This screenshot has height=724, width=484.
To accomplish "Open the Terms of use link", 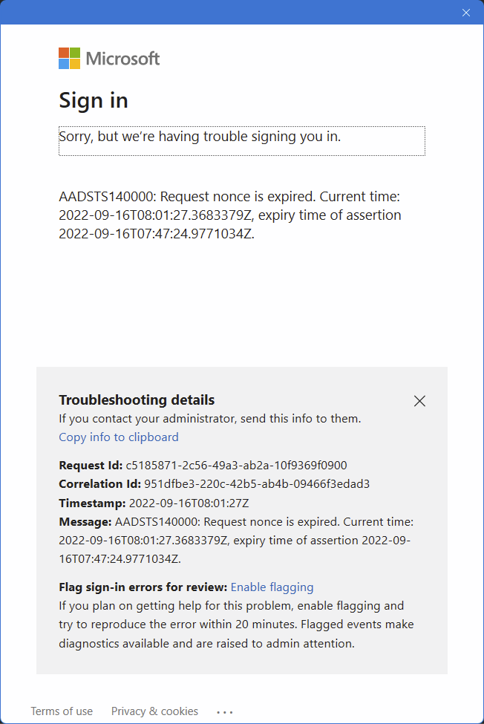I will [62, 711].
